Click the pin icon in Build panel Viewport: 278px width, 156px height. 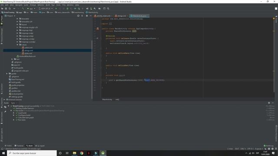5,112
